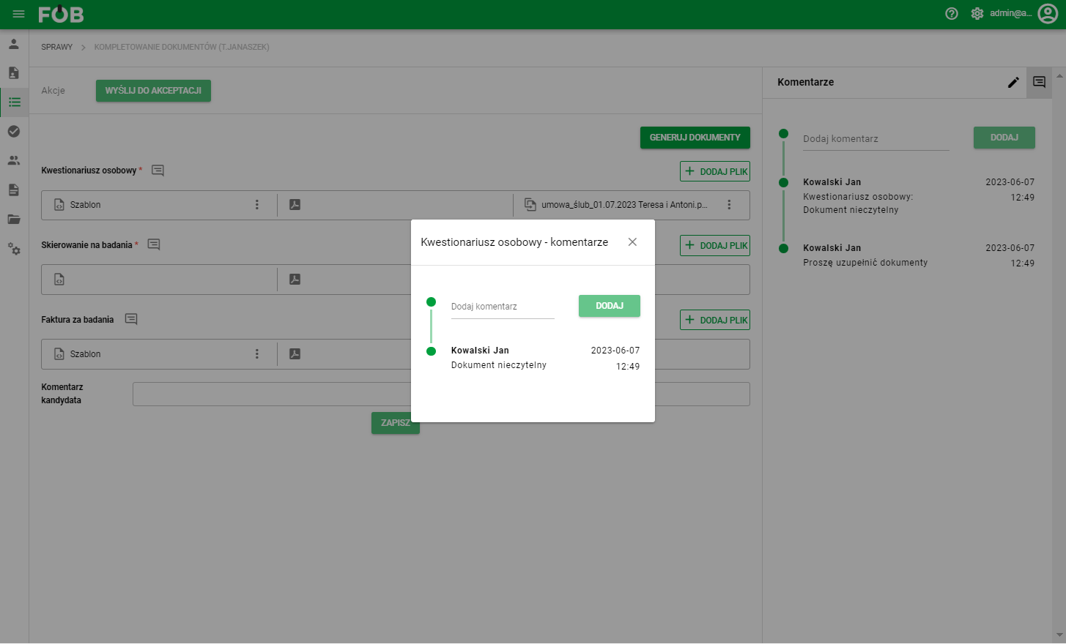Open comments icon next to Faktura za badania

(x=131, y=319)
